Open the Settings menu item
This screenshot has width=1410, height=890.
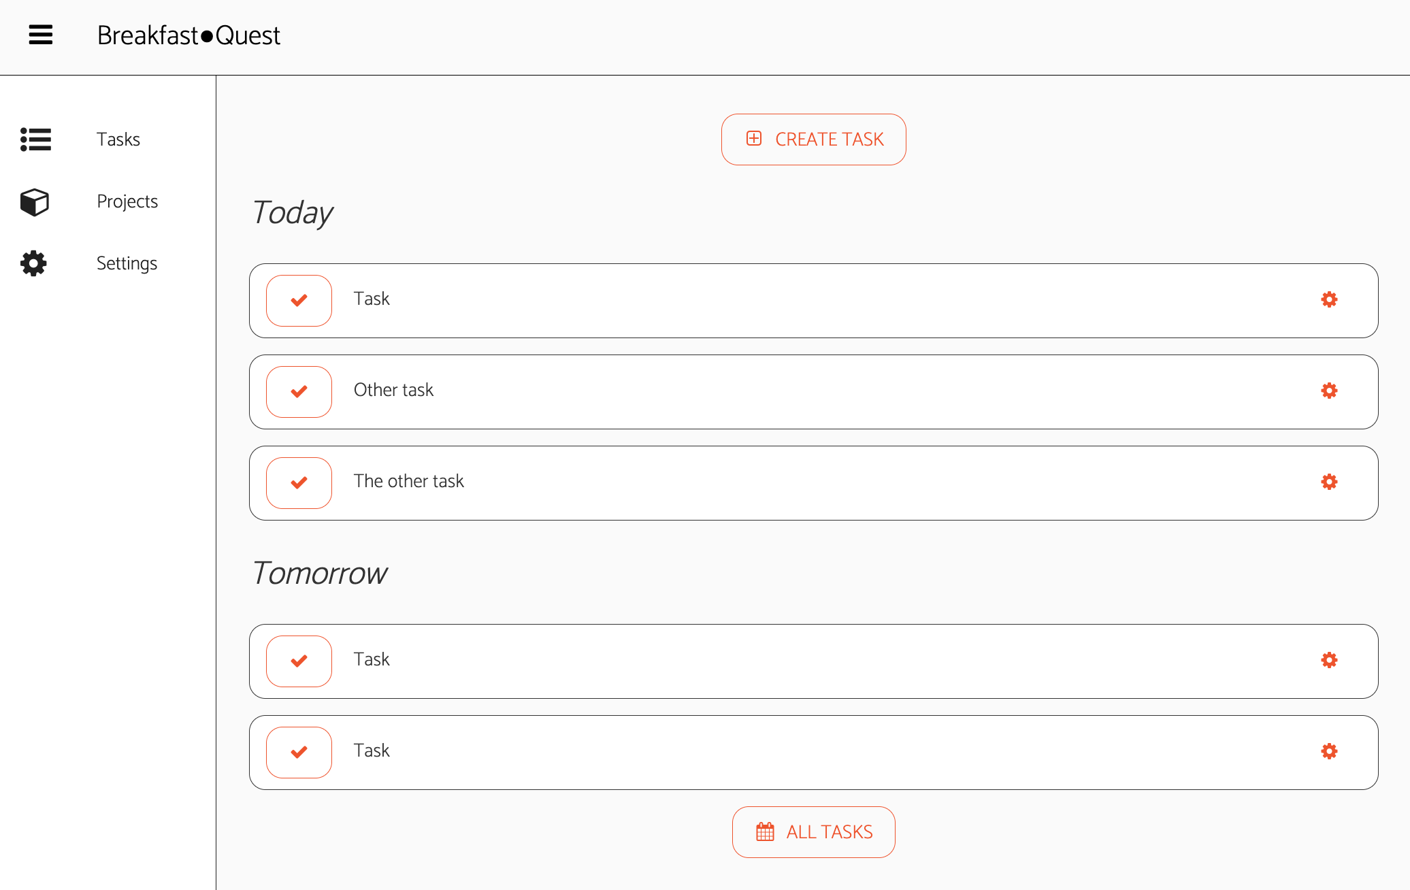coord(127,263)
